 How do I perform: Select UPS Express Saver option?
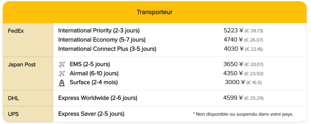91,114
